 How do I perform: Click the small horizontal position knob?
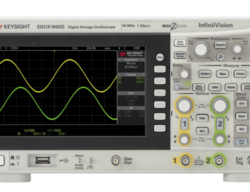pyautogui.click(x=237, y=49)
